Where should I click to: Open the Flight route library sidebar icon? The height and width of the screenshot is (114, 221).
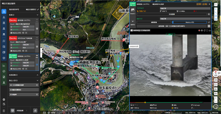(4, 41)
